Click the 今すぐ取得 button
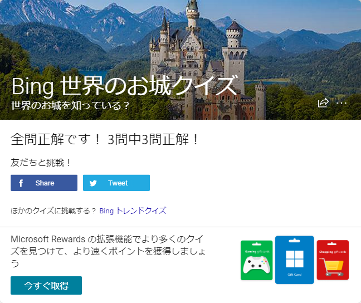The width and height of the screenshot is (361, 303). pos(46,286)
